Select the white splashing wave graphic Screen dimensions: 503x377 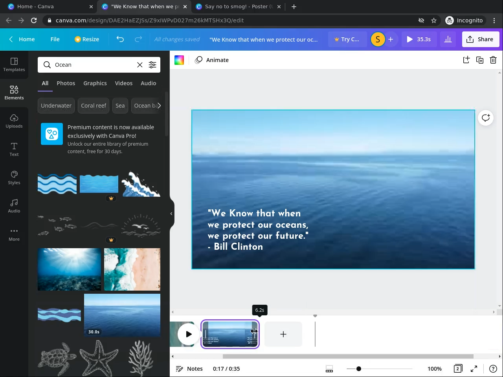(x=141, y=184)
